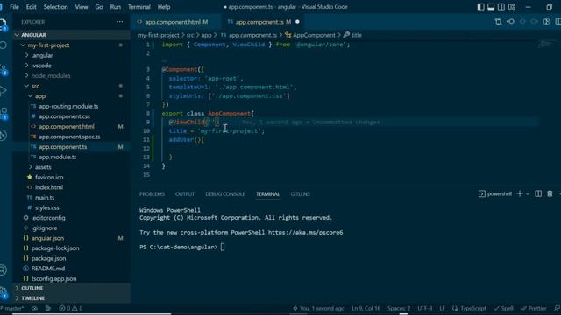Toggle Prettier in status bar
Viewport: 561px width, 315px height.
(534, 308)
